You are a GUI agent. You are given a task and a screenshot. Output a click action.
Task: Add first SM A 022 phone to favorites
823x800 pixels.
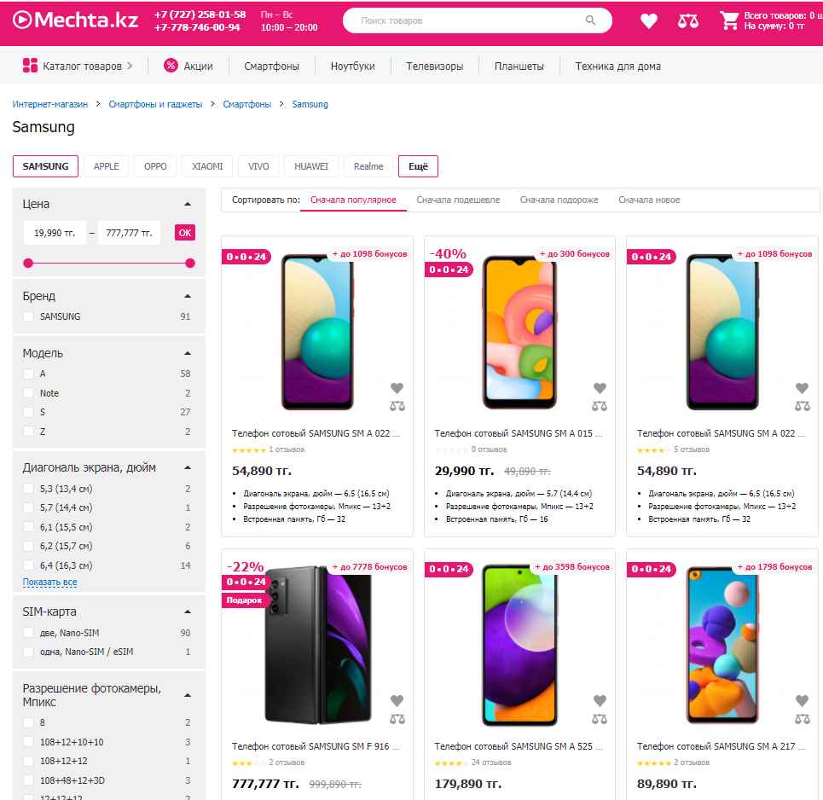(397, 388)
